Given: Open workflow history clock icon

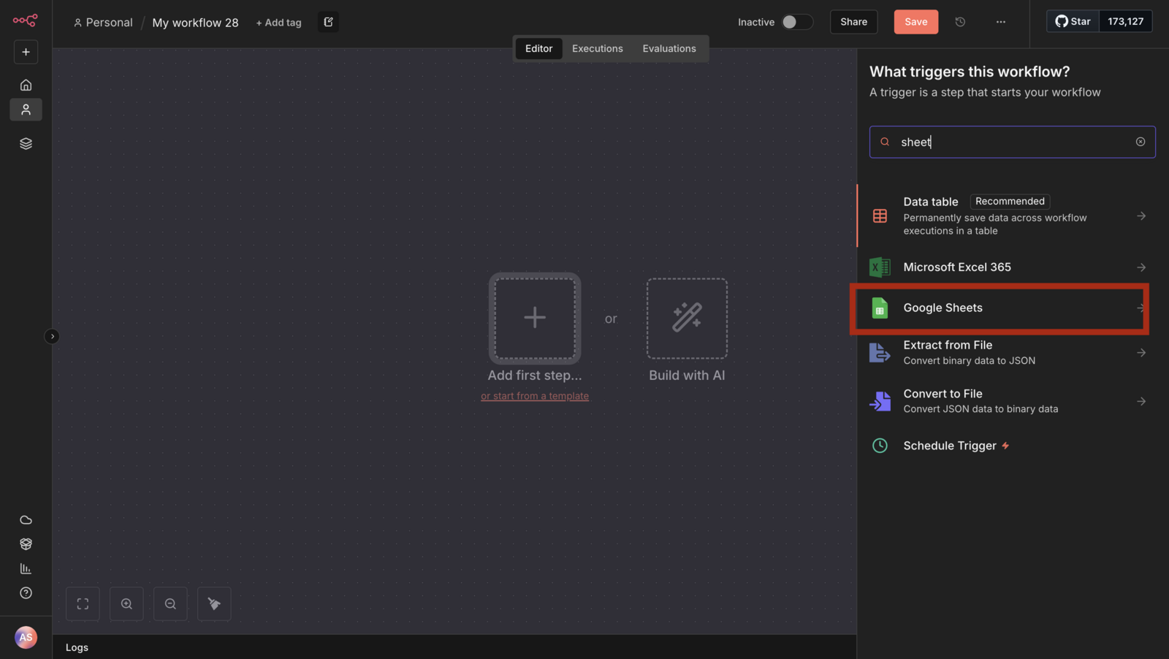Looking at the screenshot, I should pyautogui.click(x=960, y=22).
